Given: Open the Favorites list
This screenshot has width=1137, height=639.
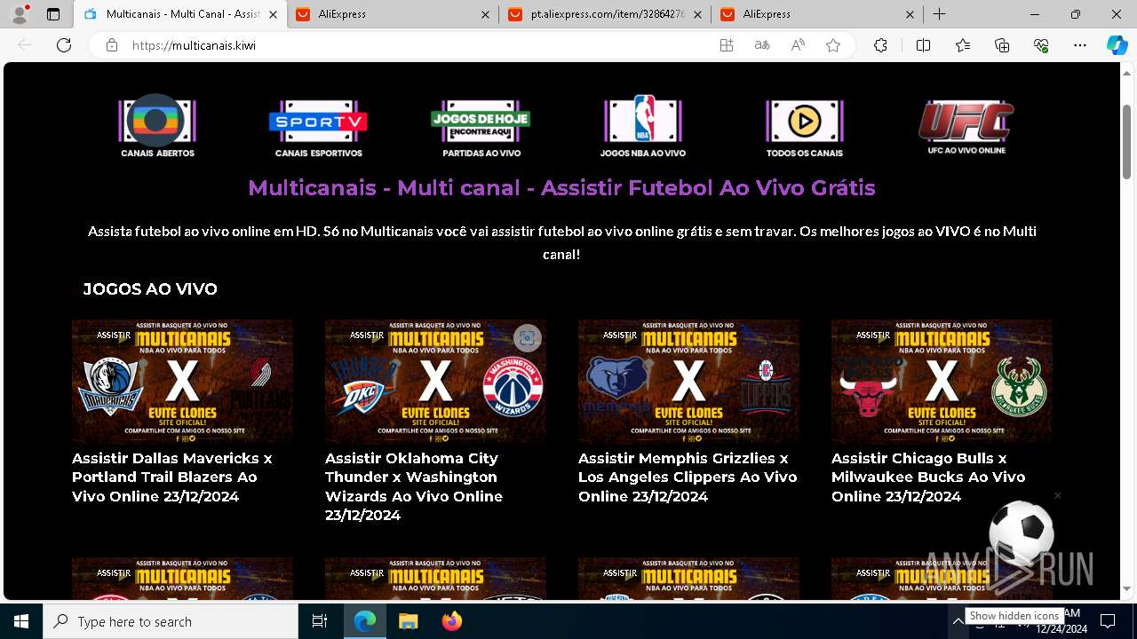Looking at the screenshot, I should click(x=963, y=45).
